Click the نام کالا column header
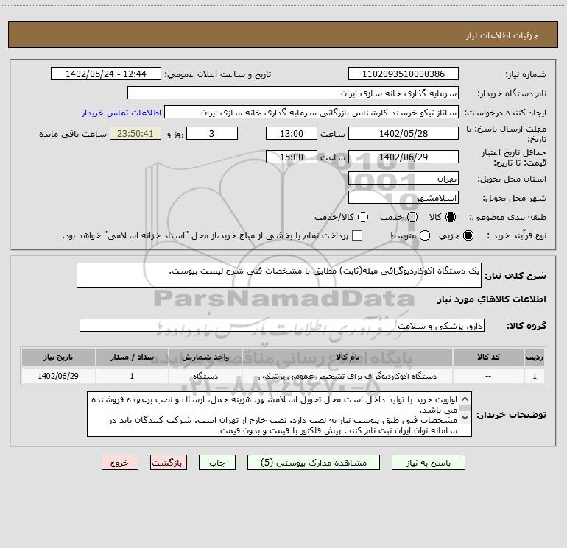The image size is (567, 548). point(347,357)
